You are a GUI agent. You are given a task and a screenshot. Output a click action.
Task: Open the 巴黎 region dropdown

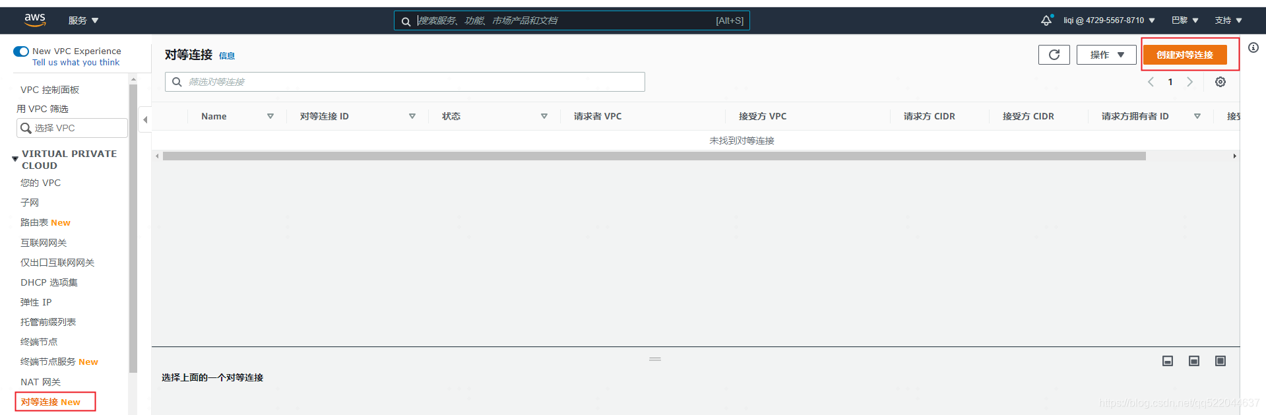coord(1186,20)
